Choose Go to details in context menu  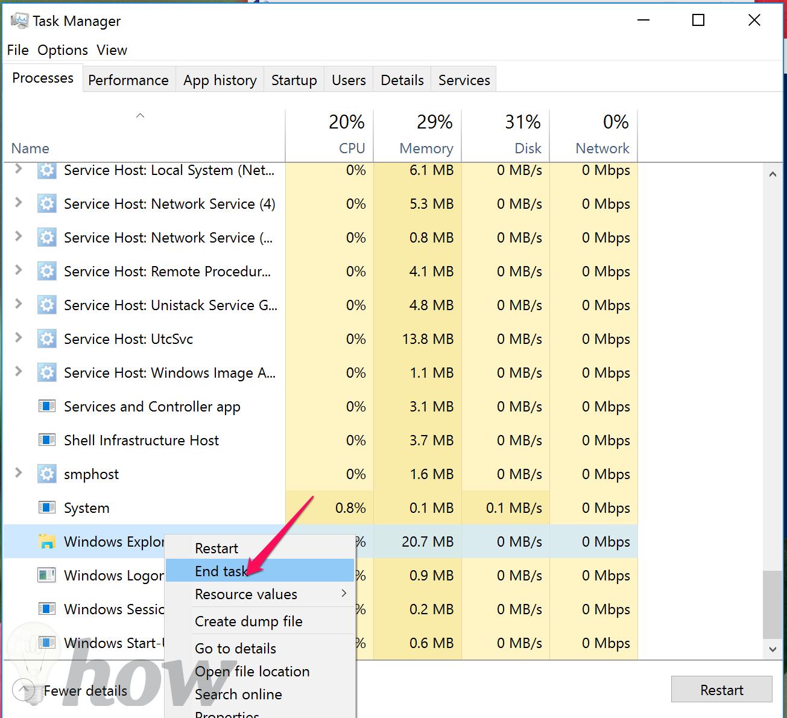tap(260, 648)
